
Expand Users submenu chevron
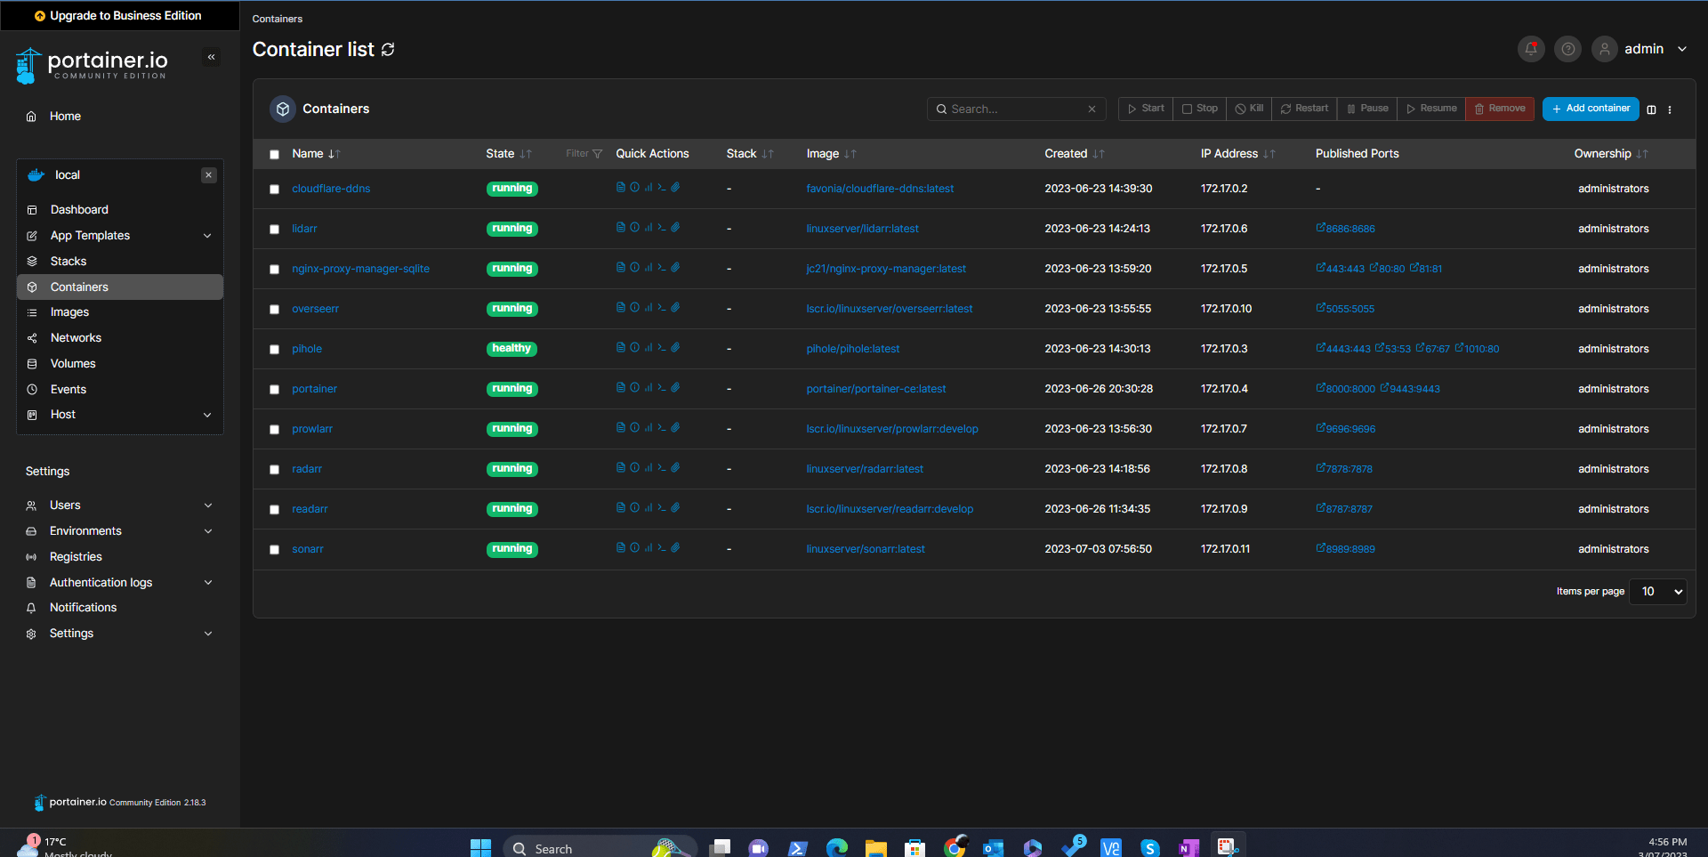pyautogui.click(x=208, y=505)
